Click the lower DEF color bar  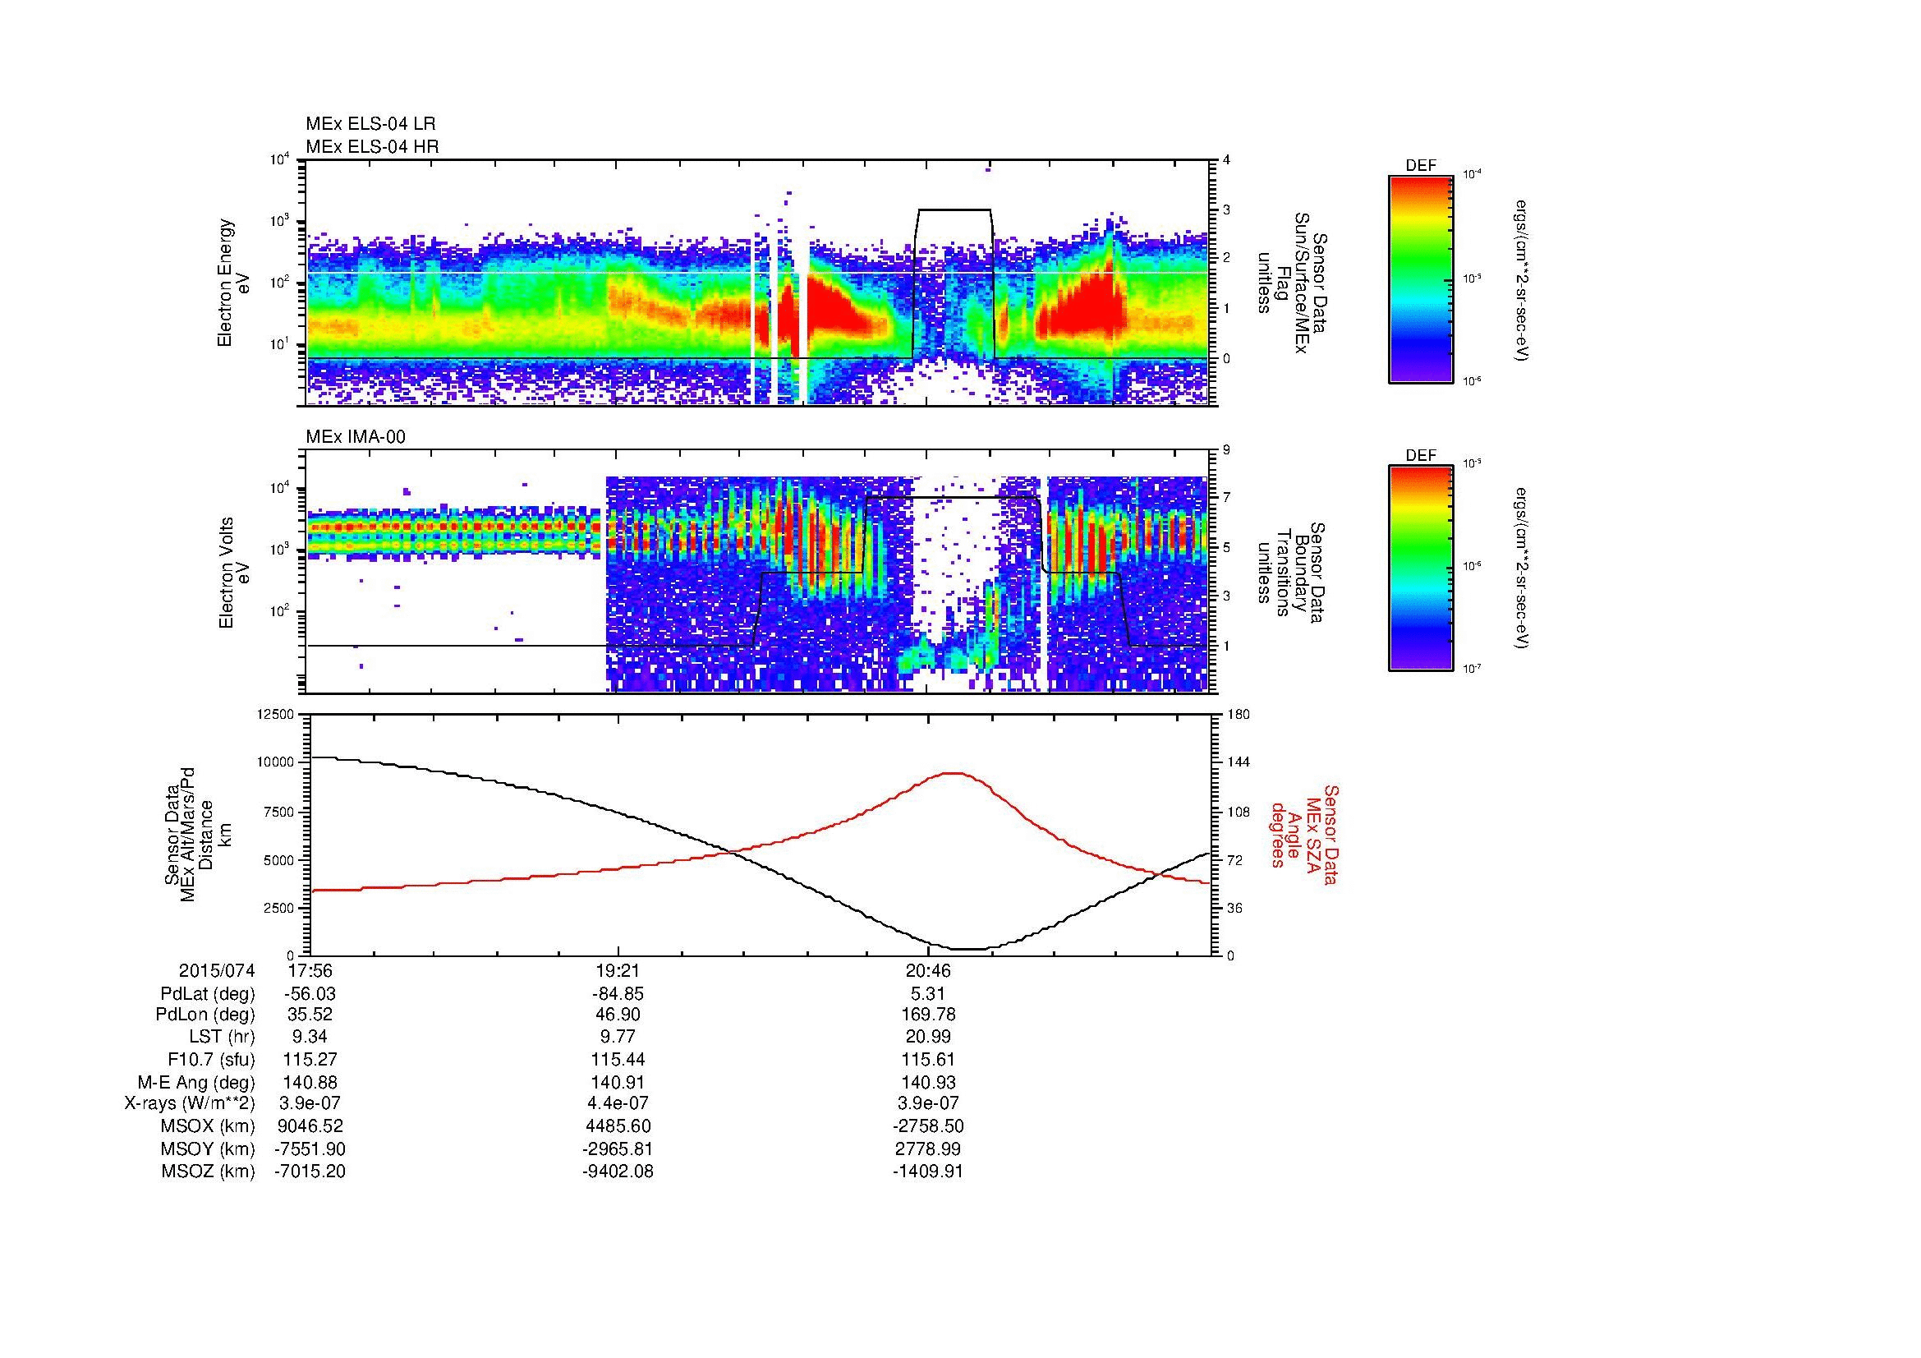point(1420,569)
